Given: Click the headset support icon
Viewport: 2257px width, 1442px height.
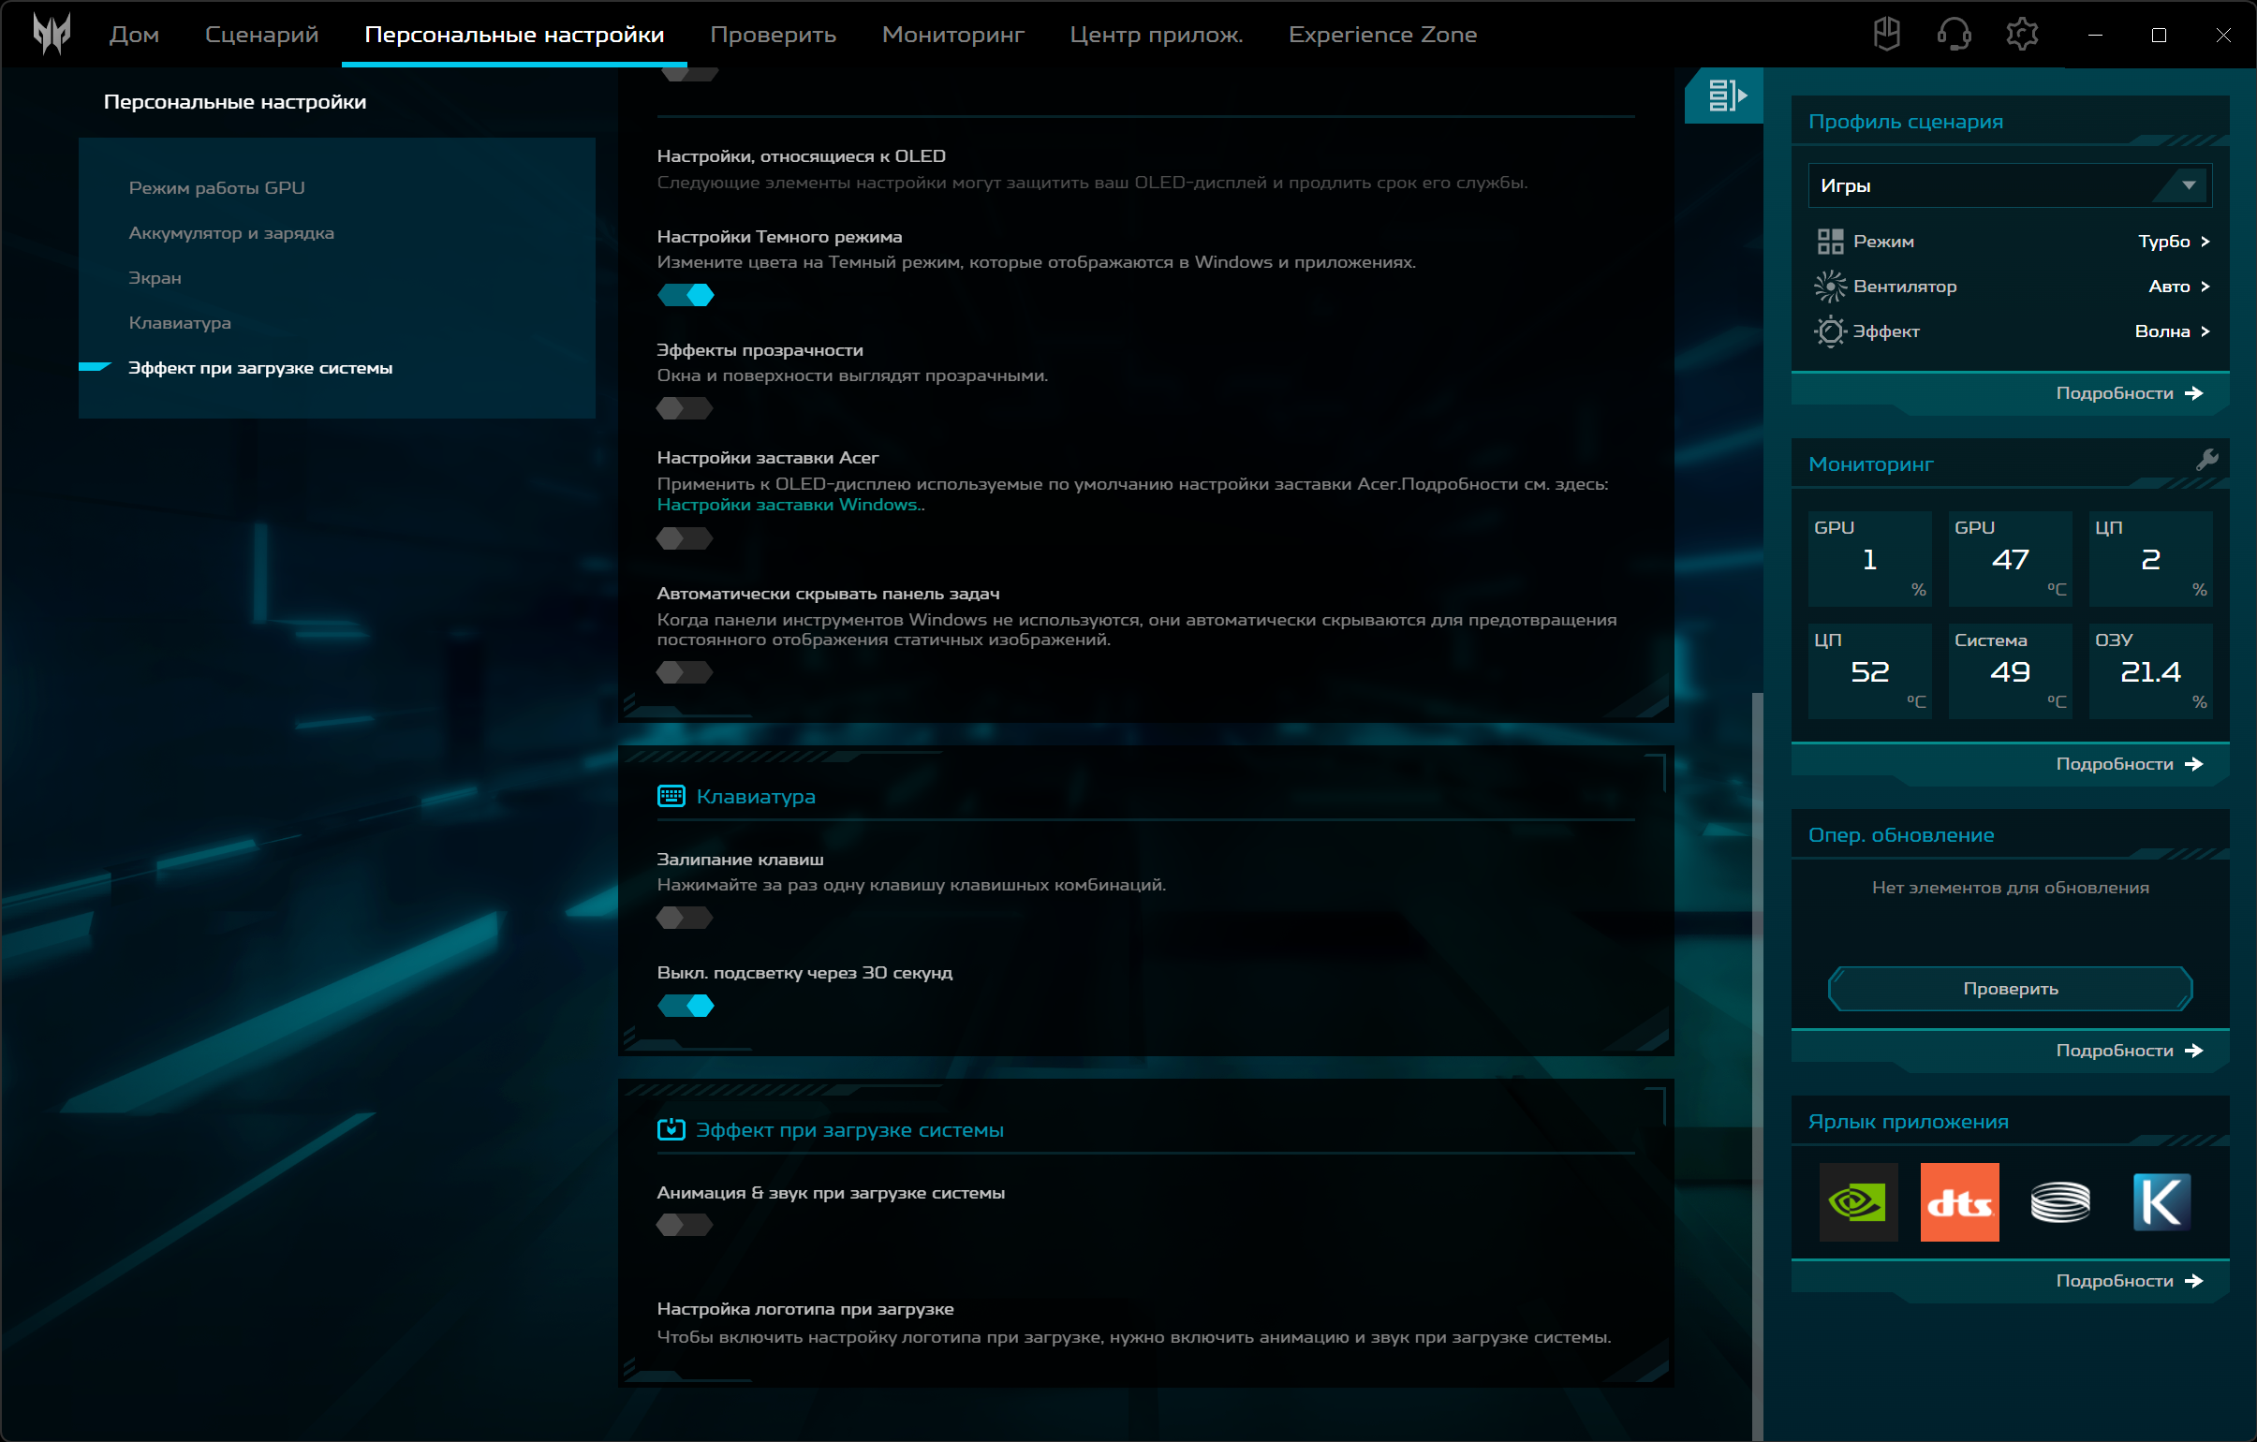Looking at the screenshot, I should (x=1954, y=36).
